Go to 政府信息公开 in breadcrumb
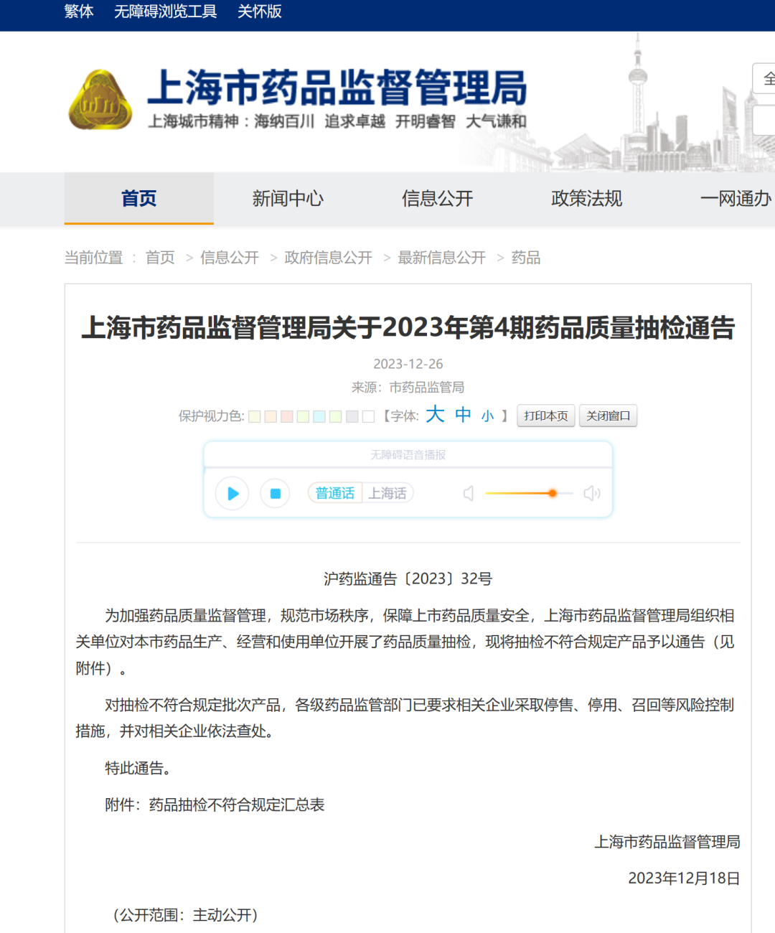775x933 pixels. [x=329, y=258]
